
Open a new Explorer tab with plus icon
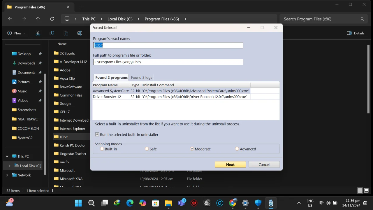(81, 7)
